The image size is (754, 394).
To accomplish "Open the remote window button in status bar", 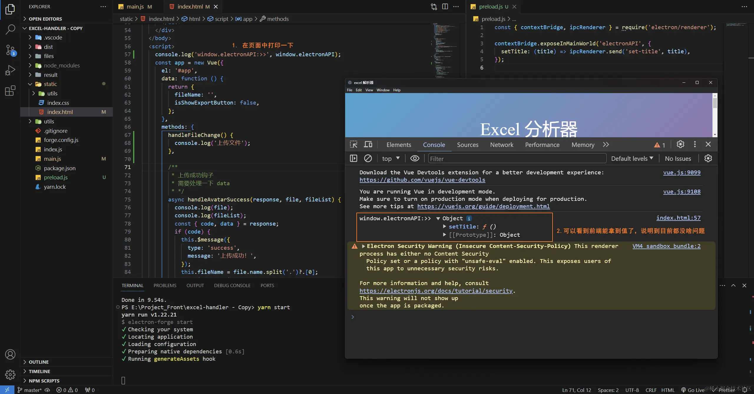I will point(7,390).
